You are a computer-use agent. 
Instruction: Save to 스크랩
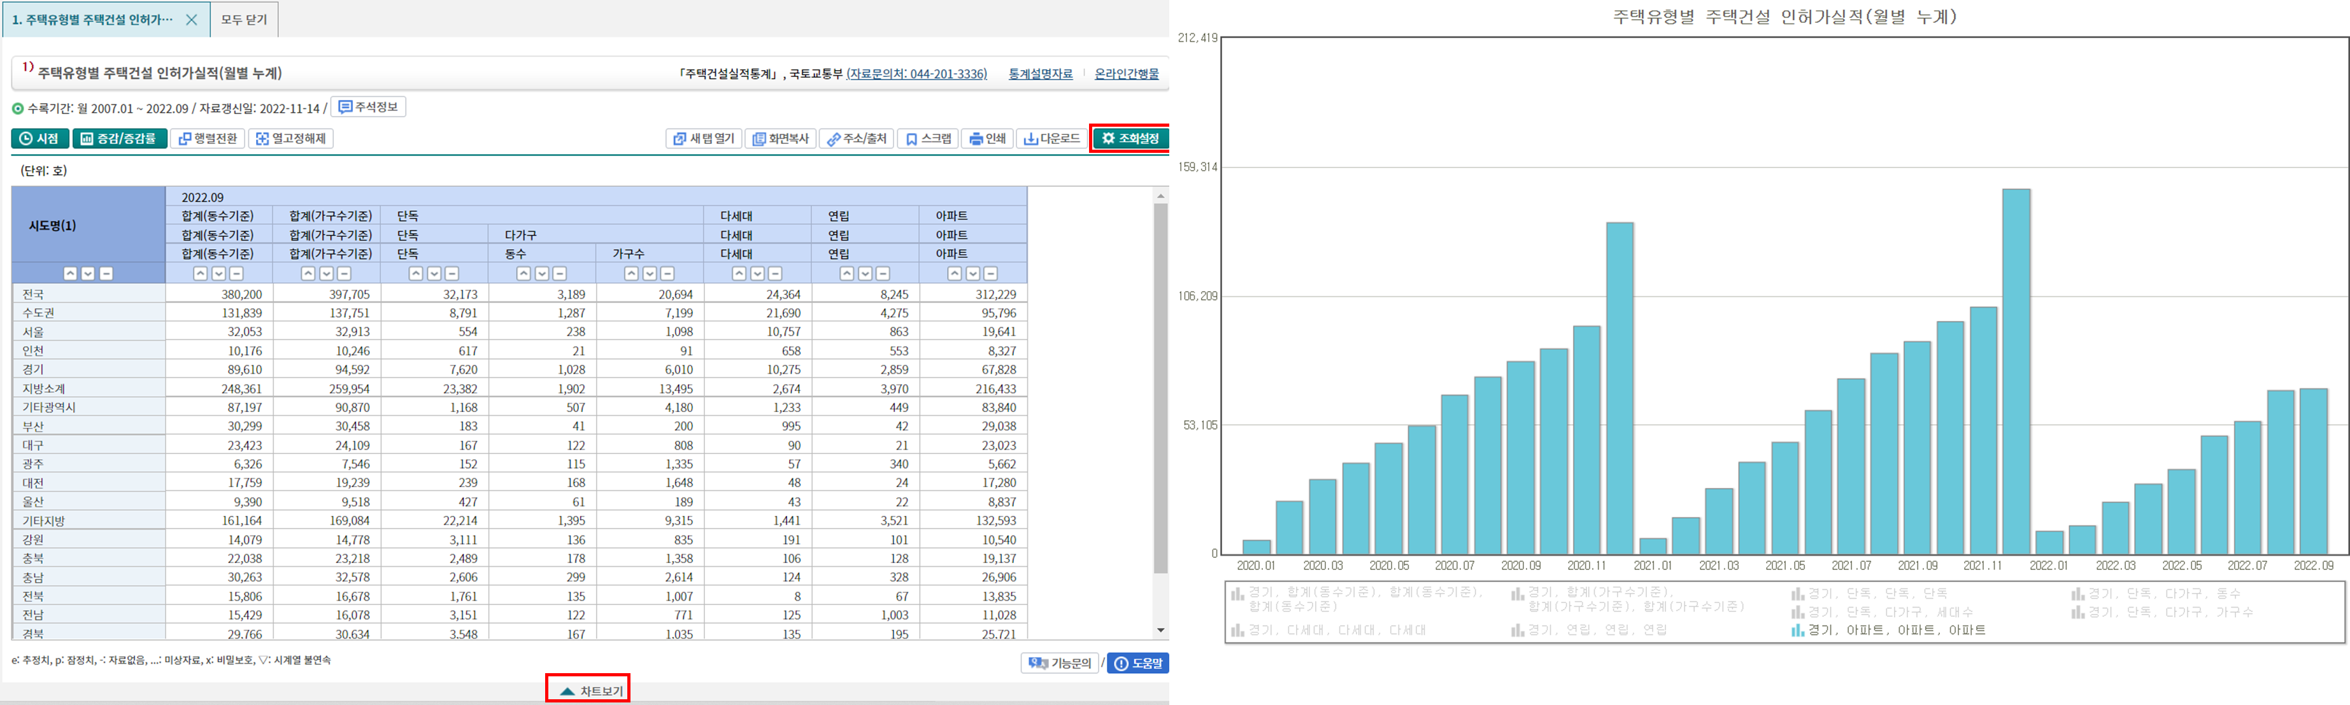(928, 139)
